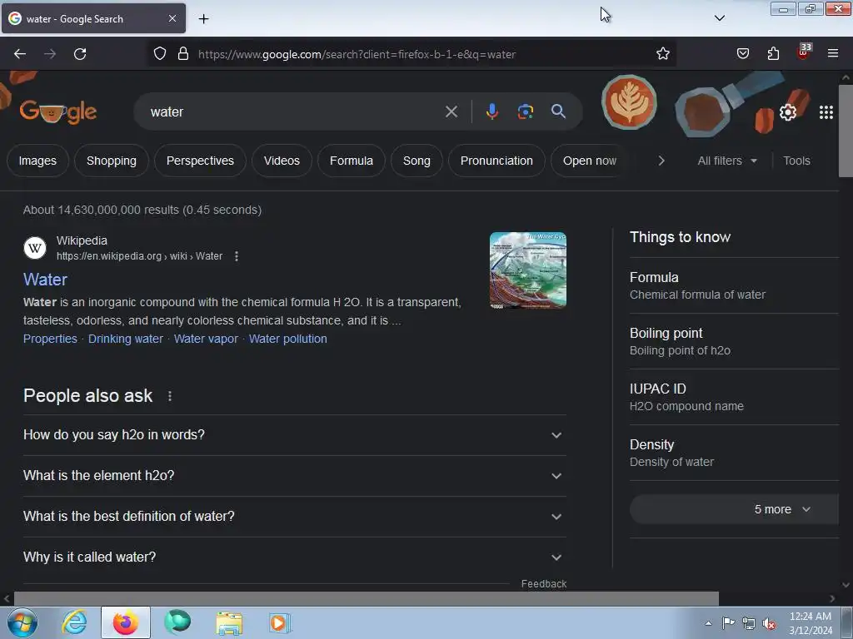Click the Wikipedia favicon
This screenshot has height=639, width=853.
tap(35, 248)
